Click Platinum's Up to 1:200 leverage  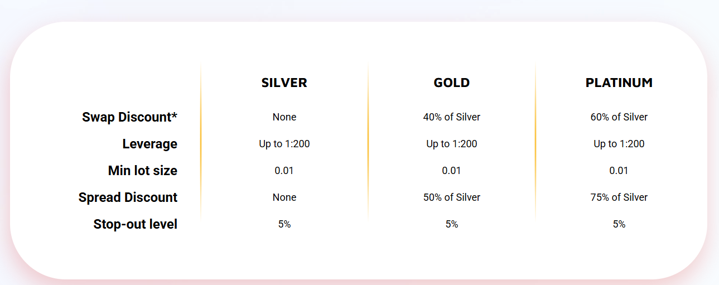point(619,144)
